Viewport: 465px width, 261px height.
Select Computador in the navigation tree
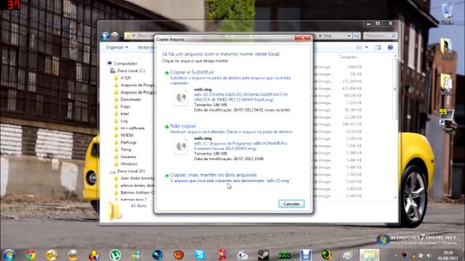(126, 64)
